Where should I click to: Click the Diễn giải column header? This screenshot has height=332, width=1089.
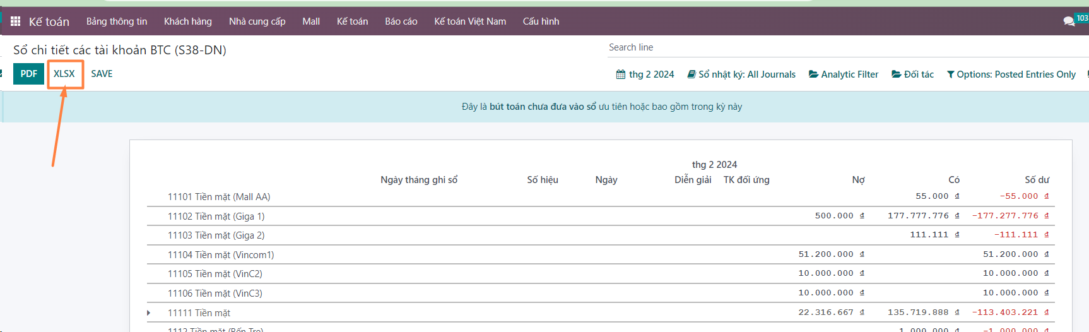693,180
